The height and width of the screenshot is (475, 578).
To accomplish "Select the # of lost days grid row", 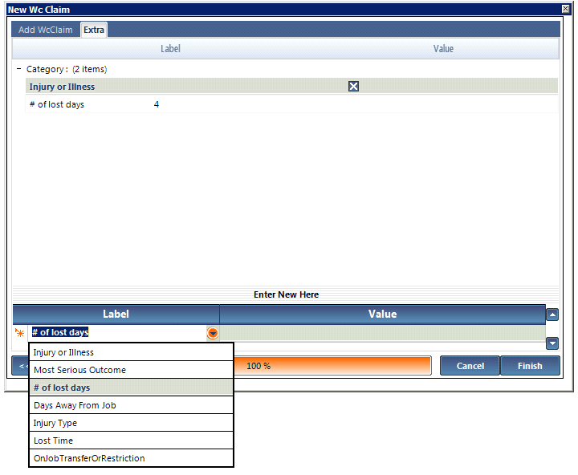I will tap(291, 104).
